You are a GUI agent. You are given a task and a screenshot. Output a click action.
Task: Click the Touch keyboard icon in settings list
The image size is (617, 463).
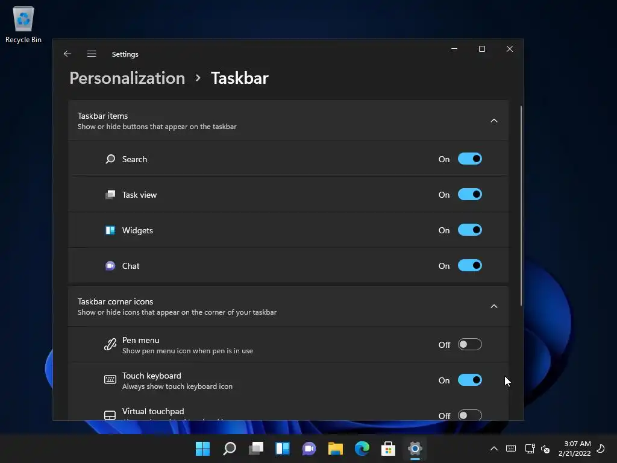tap(110, 380)
